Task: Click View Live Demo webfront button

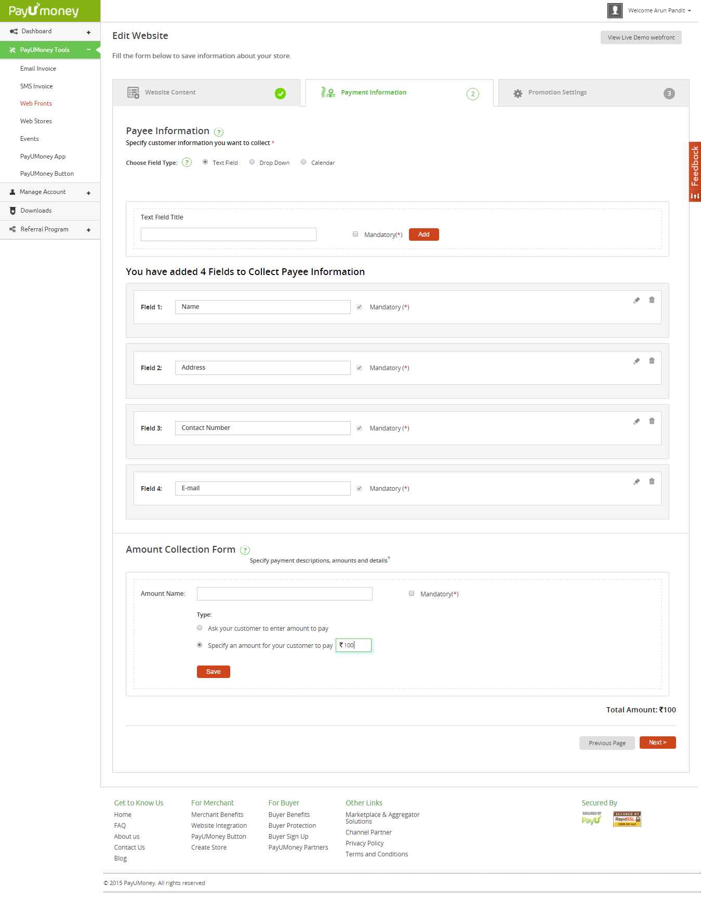Action: [641, 37]
